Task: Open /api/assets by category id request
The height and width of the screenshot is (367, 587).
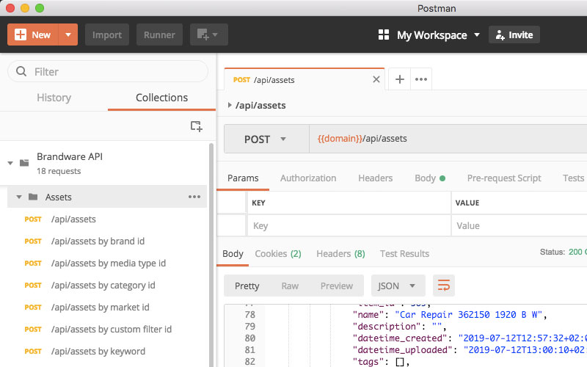Action: (103, 286)
